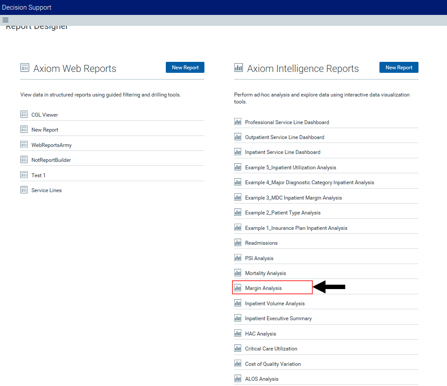
Task: Click the Axiom Intelligence Reports heading
Action: pyautogui.click(x=303, y=69)
